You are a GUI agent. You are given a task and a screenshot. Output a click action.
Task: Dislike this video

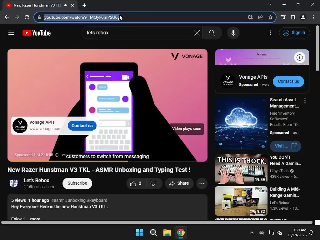[x=154, y=183]
